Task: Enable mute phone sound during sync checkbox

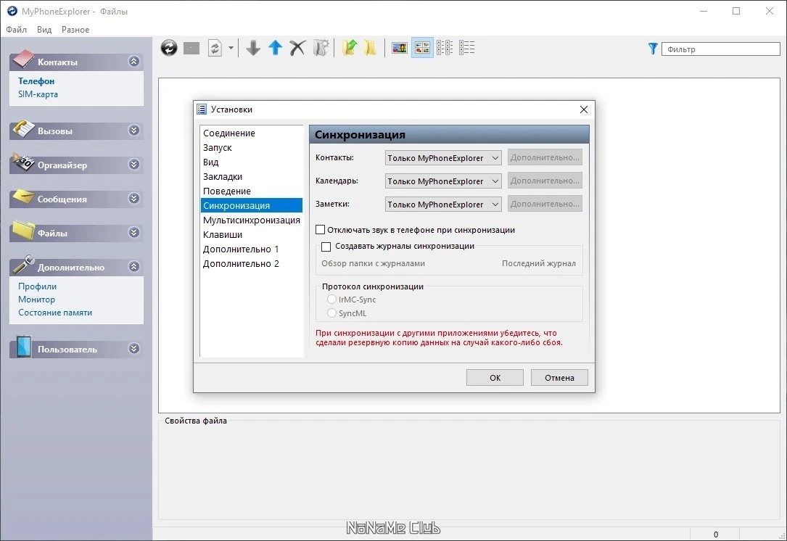Action: click(x=320, y=230)
